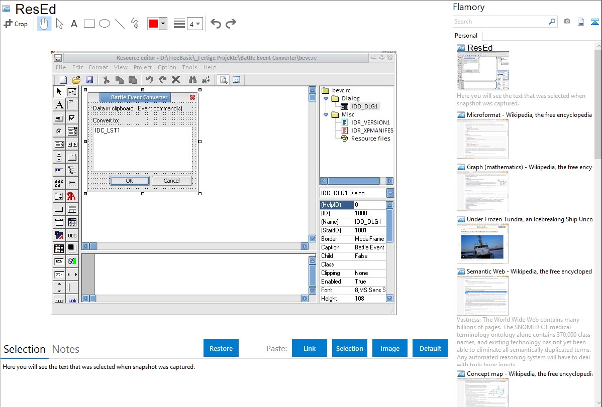The height and width of the screenshot is (407, 602).
Task: Open the line width dropdown
Action: point(194,24)
